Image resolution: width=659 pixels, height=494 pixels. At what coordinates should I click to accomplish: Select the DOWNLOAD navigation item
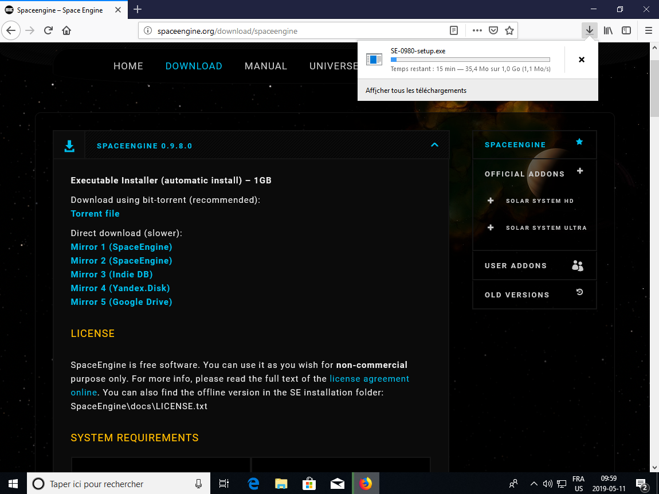[194, 66]
